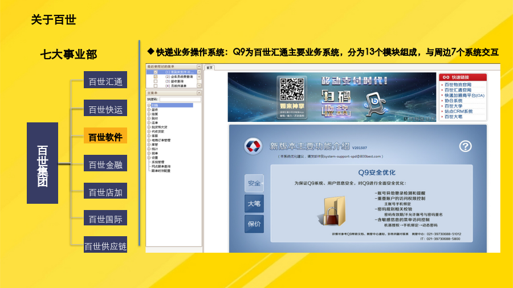This screenshot has width=513, height=288.
Task: Select the highlighted 扫描 tree item
Action: 172,105
